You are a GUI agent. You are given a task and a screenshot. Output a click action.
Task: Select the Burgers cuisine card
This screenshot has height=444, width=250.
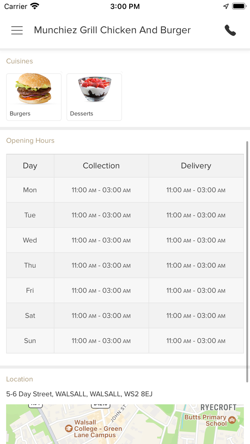pyautogui.click(x=34, y=97)
